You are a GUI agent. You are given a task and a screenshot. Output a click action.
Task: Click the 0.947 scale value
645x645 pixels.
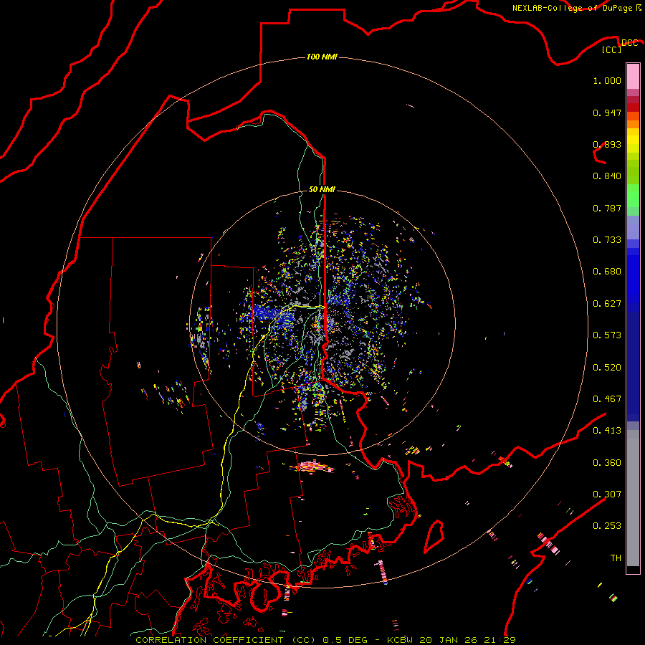coord(607,113)
